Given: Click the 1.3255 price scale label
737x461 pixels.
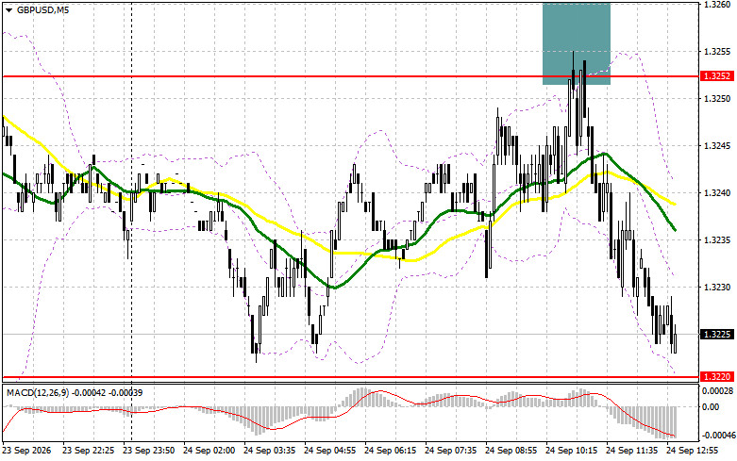Looking at the screenshot, I should (716, 52).
